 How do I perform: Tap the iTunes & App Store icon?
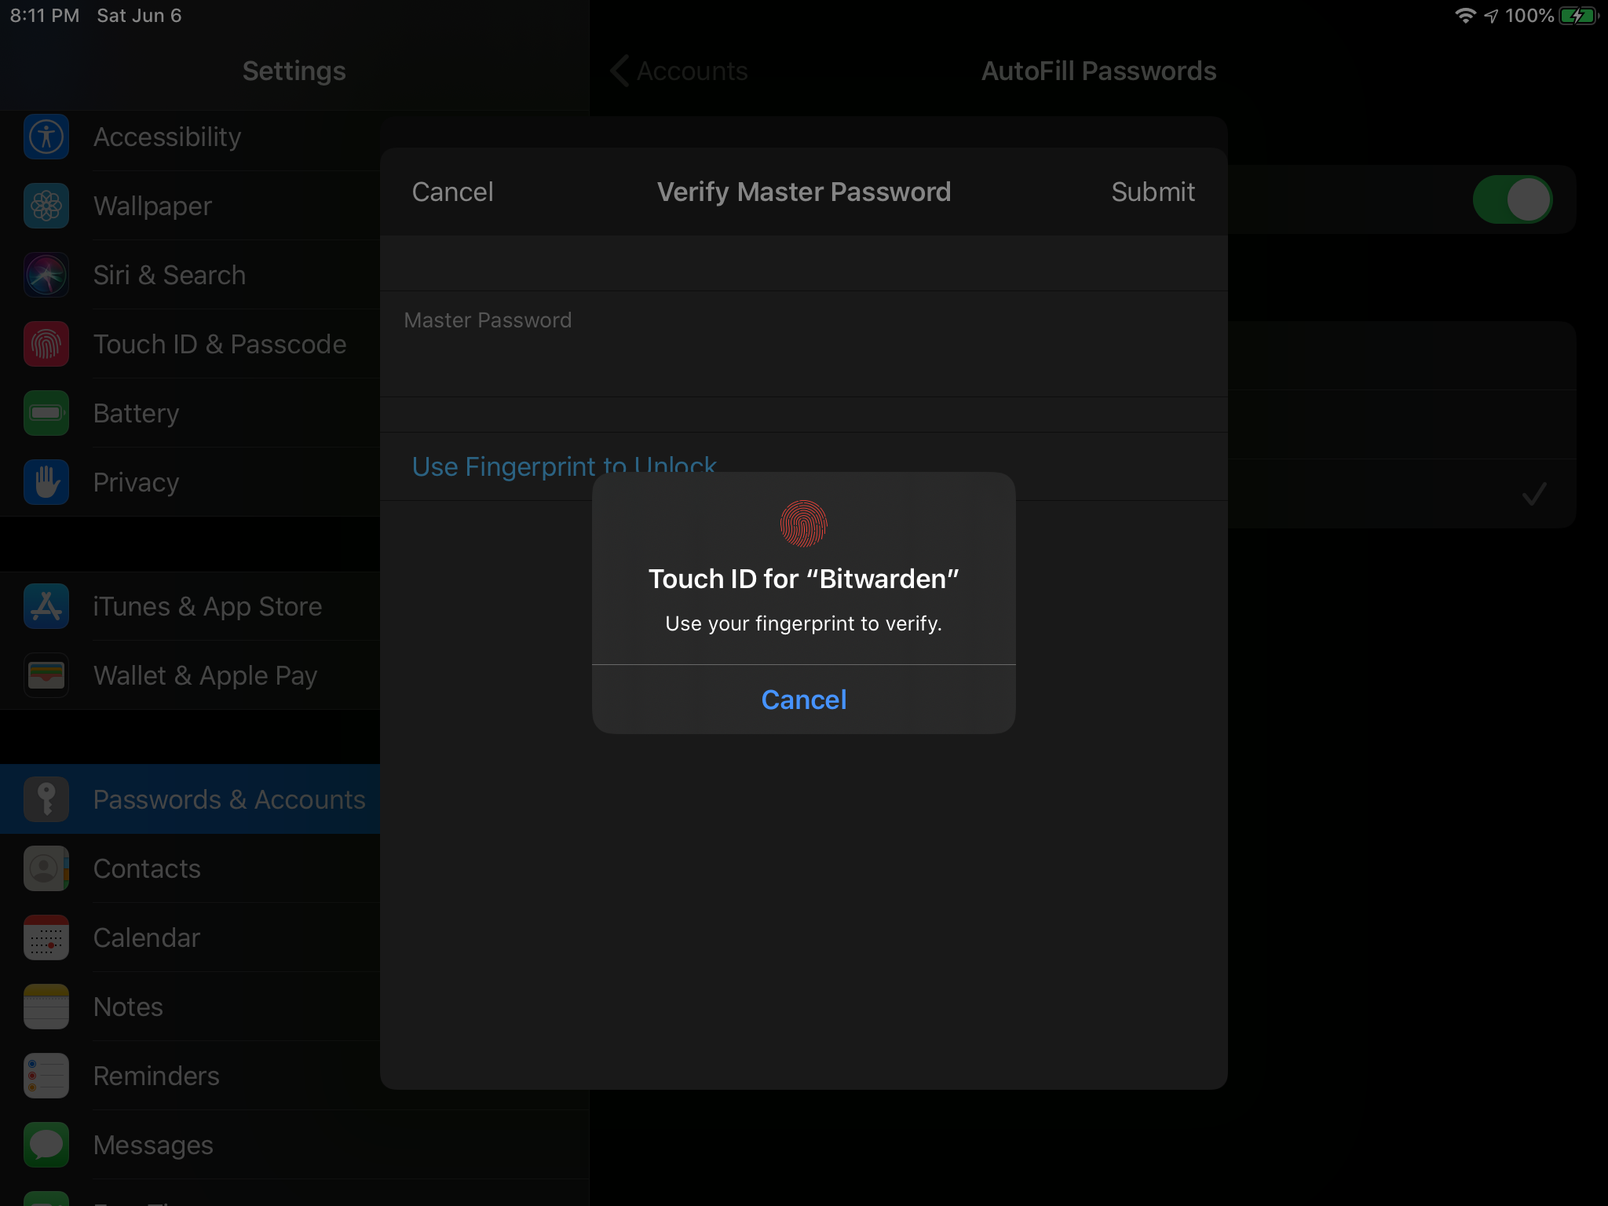[46, 607]
